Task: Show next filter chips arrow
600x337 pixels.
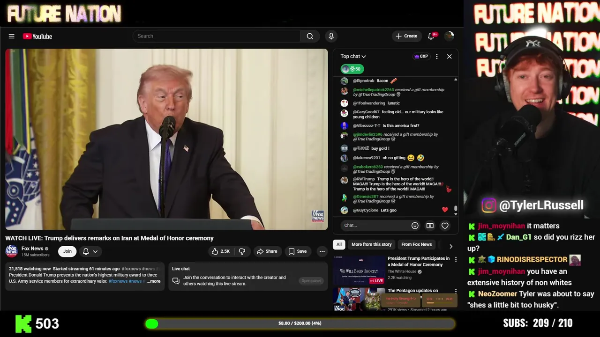Action: (x=450, y=246)
